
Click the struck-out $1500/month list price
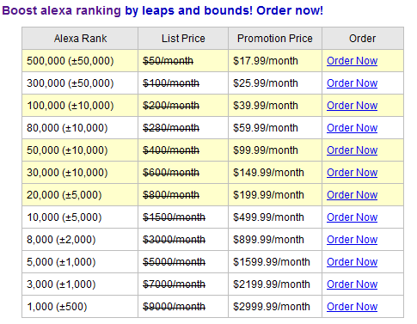coord(174,217)
